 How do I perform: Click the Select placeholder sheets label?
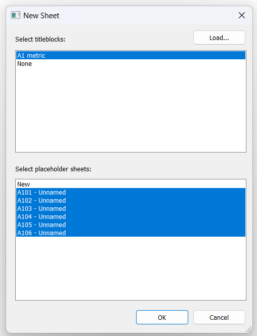pos(53,169)
